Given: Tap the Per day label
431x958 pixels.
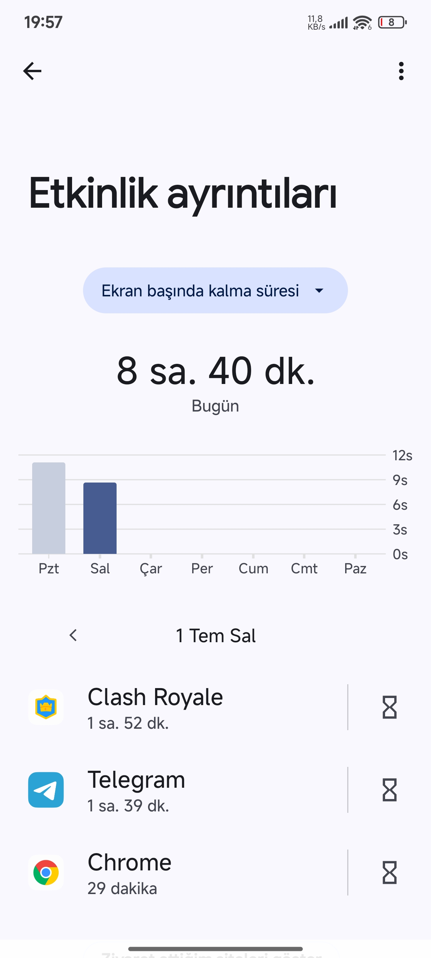Looking at the screenshot, I should click(202, 569).
